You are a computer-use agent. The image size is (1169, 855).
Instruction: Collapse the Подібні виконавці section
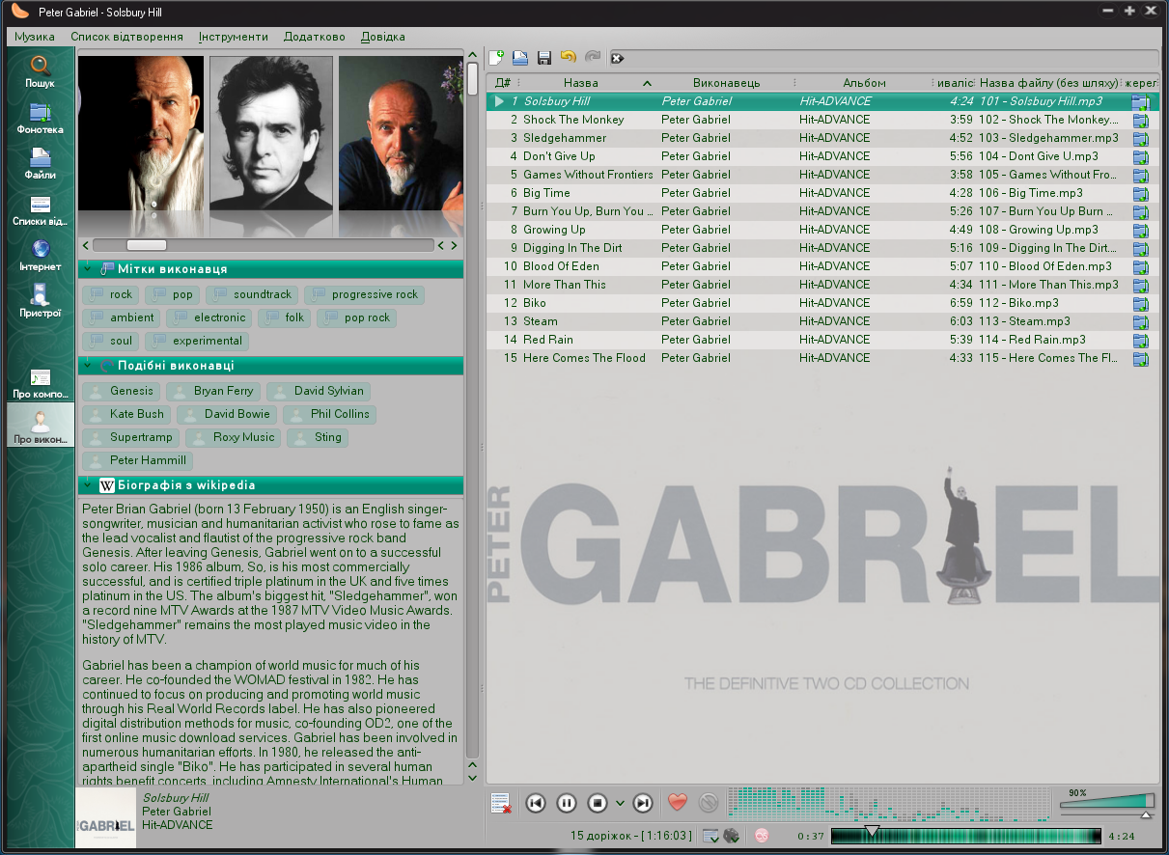click(x=89, y=365)
